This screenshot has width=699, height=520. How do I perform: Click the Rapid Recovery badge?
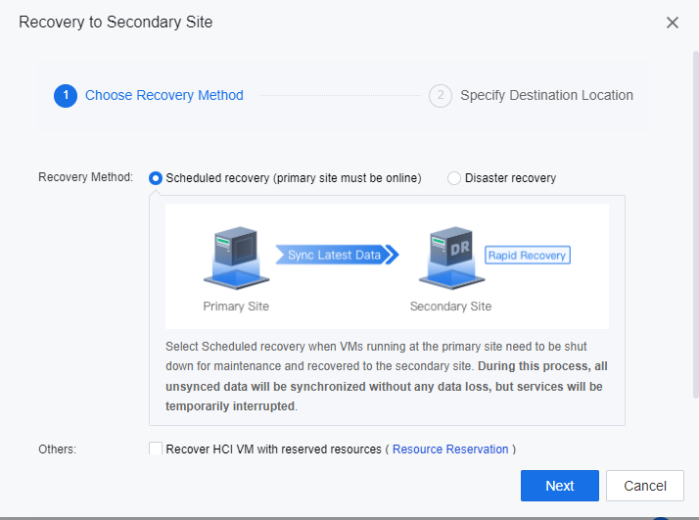[x=528, y=256]
